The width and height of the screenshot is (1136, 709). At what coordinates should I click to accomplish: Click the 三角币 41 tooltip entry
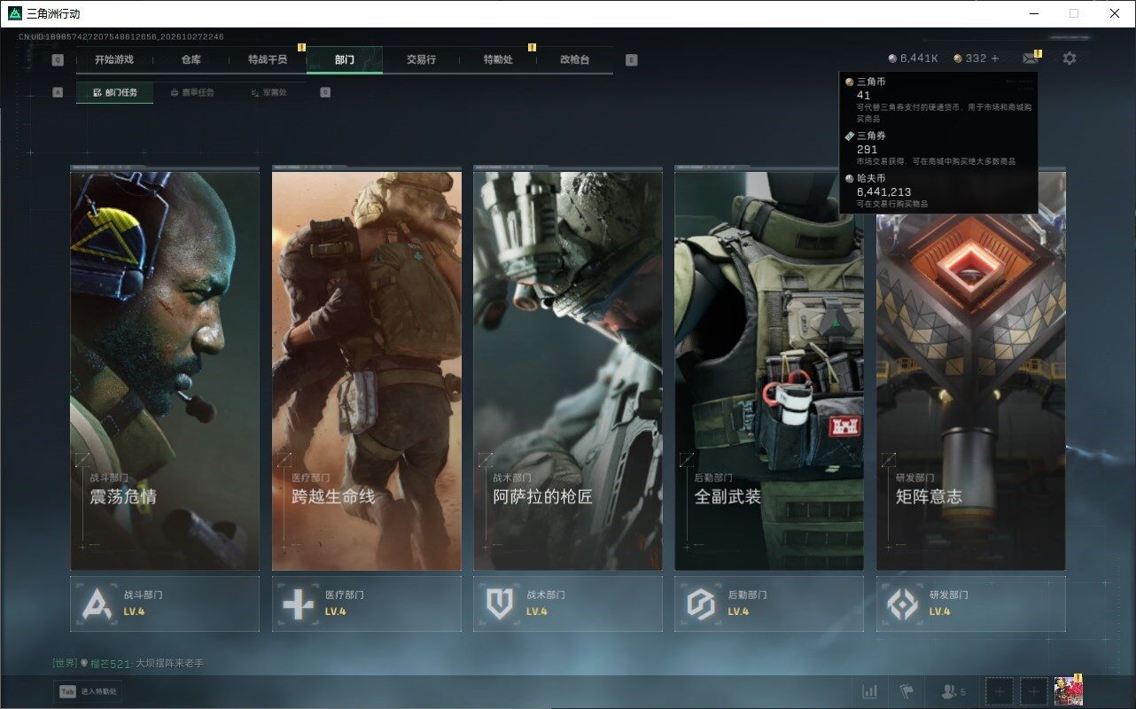(x=939, y=99)
